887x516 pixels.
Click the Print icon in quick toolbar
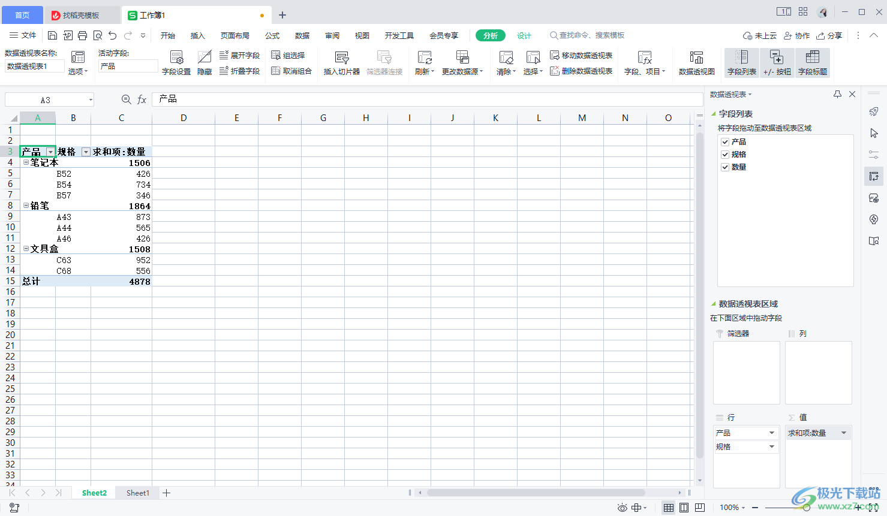(83, 36)
